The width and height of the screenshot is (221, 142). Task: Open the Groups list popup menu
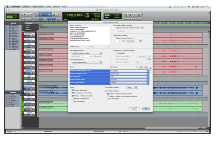[20, 92]
